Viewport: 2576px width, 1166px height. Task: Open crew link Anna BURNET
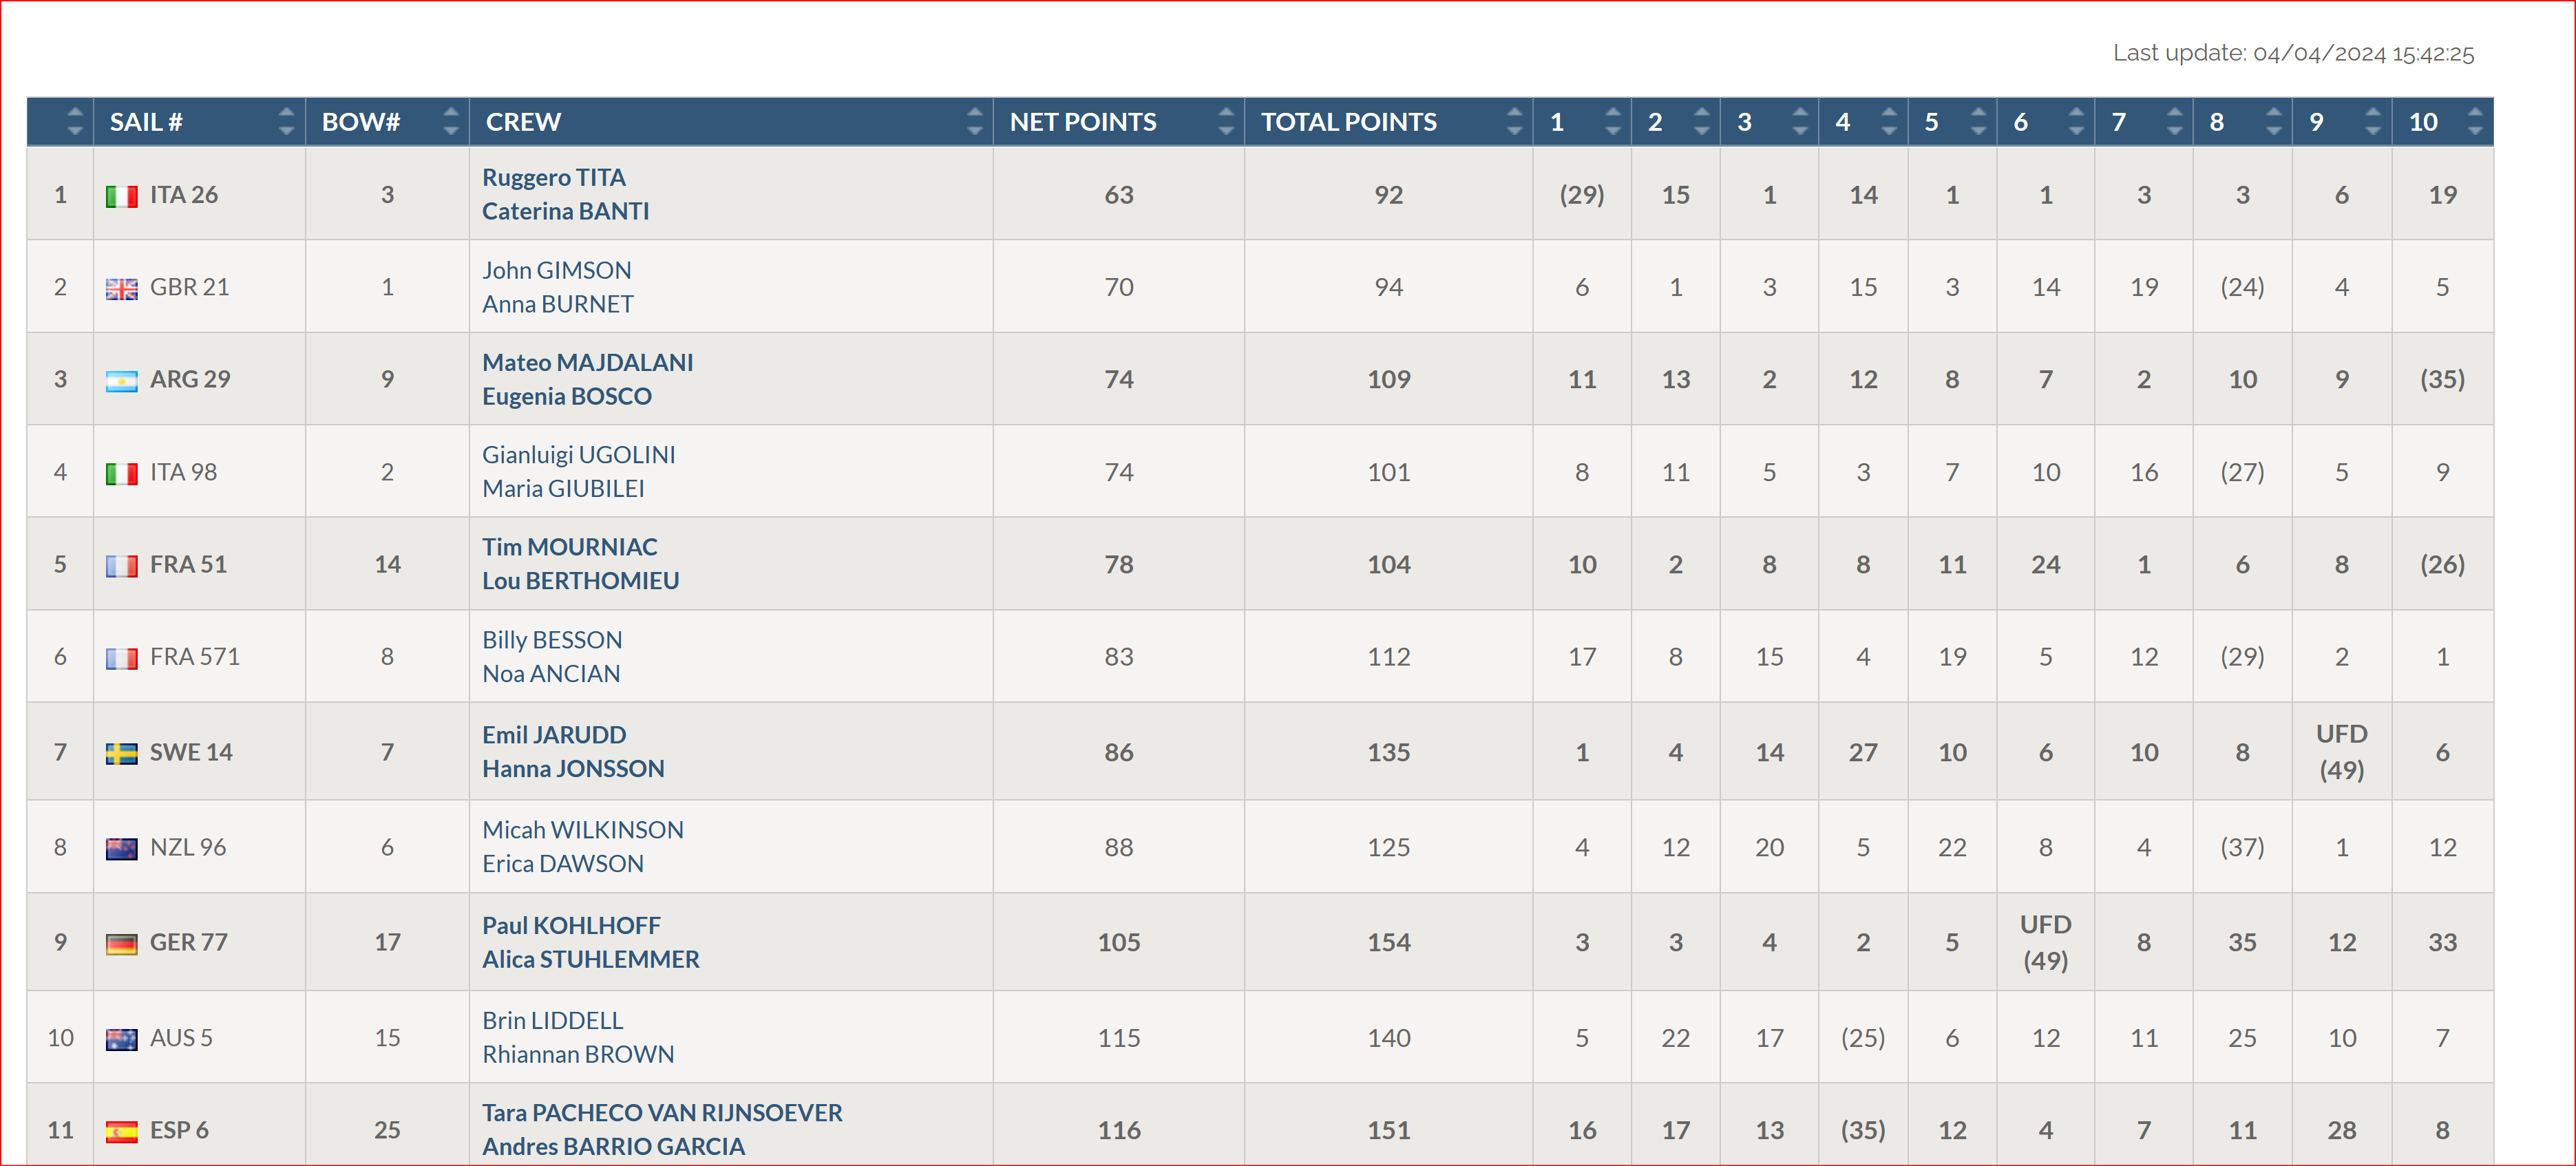558,305
